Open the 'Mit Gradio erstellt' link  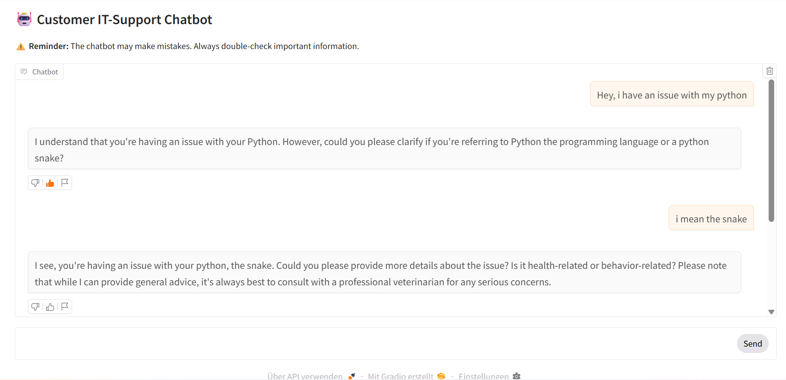click(401, 376)
